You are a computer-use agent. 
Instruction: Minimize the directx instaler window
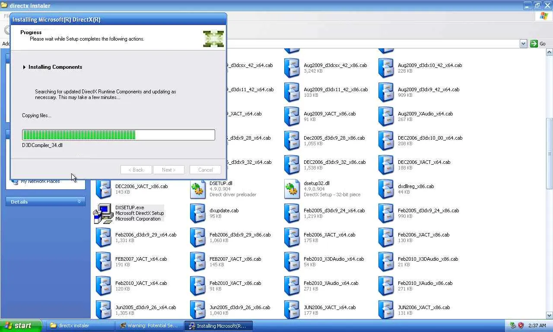tap(528, 6)
